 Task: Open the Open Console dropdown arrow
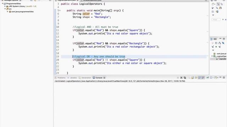coord(218,78)
